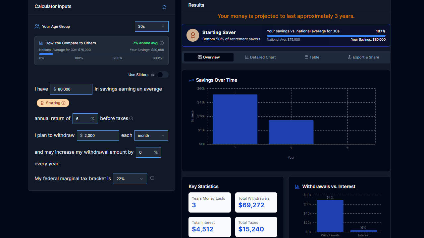The image size is (424, 238).
Task: Click the info icon next to before taxes
Action: 131,118
